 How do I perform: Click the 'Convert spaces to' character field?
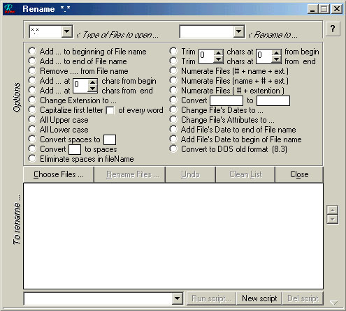click(x=110, y=139)
